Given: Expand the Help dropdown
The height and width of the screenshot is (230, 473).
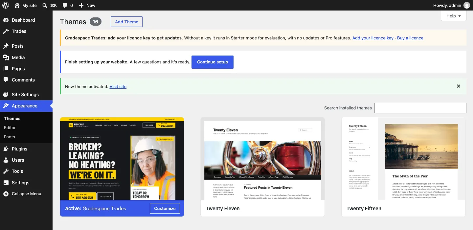Looking at the screenshot, I should [x=453, y=16].
